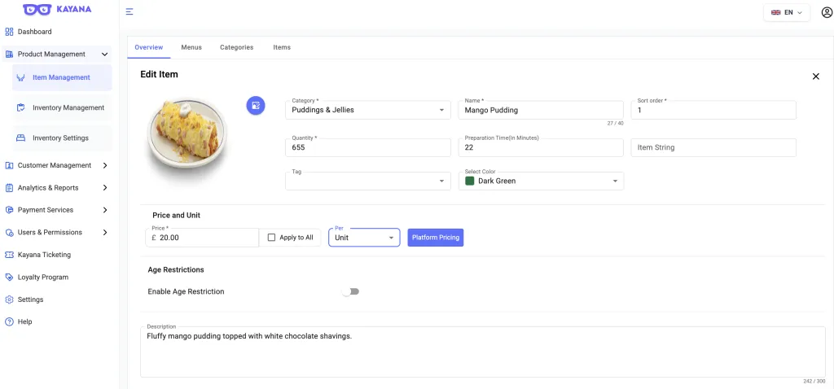
Task: Click the Preparation Time field
Action: (x=541, y=148)
